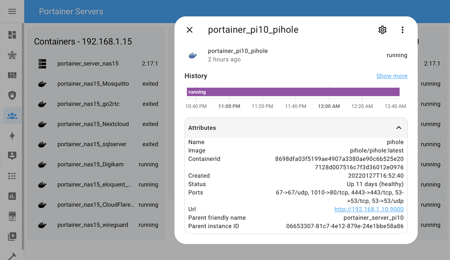Image resolution: width=450 pixels, height=260 pixels.
Task: Click the server icon beside portainer_server_nas15
Action: (42, 63)
